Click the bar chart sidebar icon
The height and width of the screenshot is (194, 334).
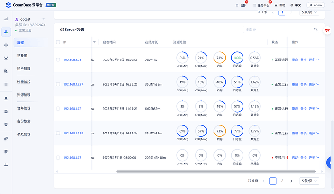point(6,19)
